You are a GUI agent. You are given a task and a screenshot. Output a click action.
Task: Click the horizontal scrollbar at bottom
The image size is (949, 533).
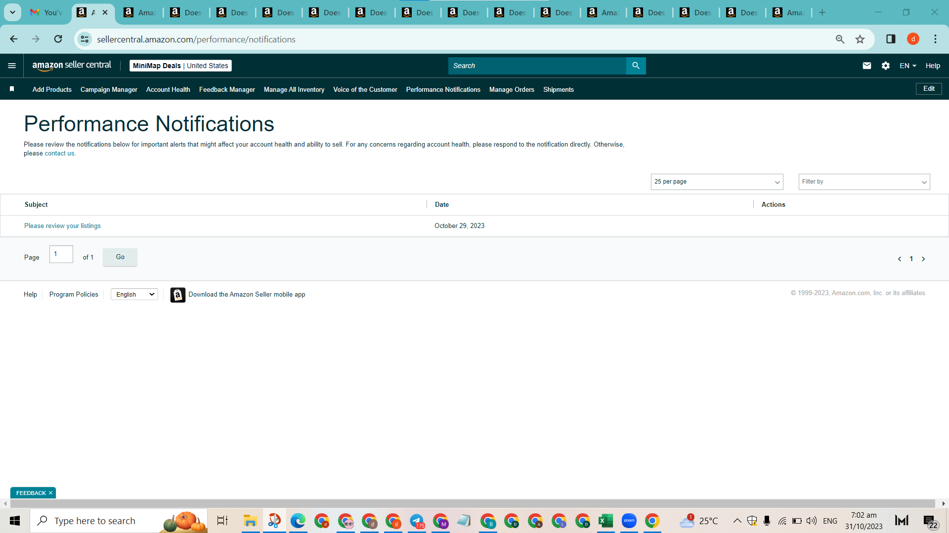point(472,503)
